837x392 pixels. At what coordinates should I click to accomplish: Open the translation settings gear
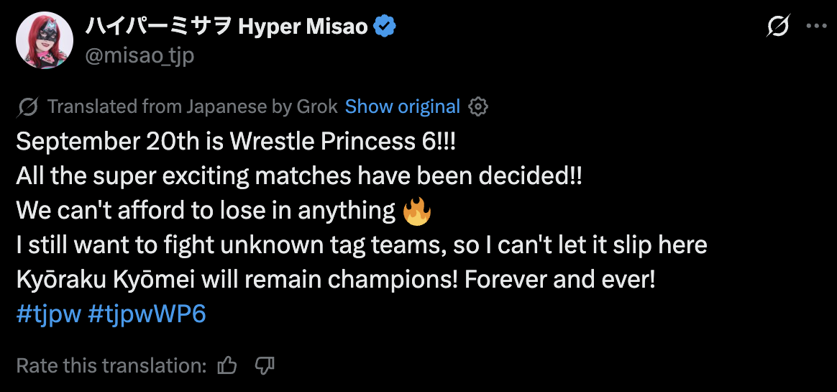point(478,107)
